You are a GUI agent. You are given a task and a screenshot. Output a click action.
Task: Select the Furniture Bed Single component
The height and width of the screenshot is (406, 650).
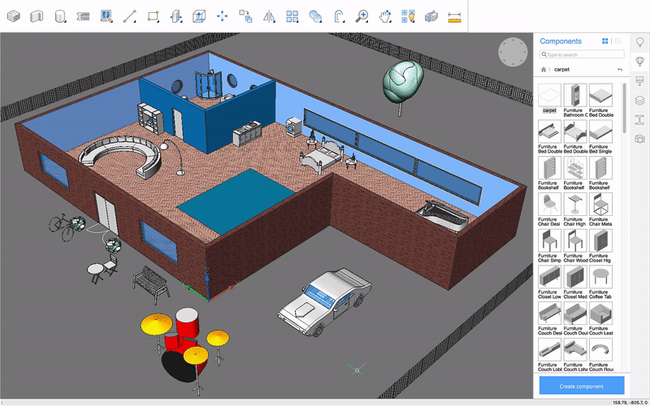(x=600, y=132)
